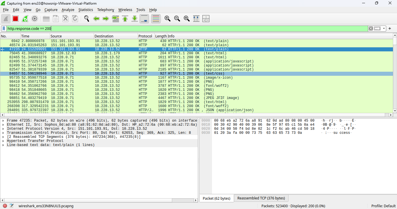Reset text to normal size
This screenshot has width=397, height=209.
[187, 19]
